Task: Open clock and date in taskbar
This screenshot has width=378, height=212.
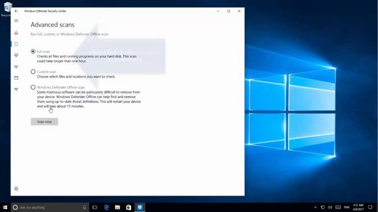Action: (x=359, y=207)
